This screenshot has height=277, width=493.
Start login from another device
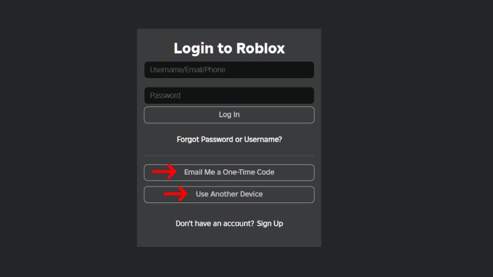229,195
